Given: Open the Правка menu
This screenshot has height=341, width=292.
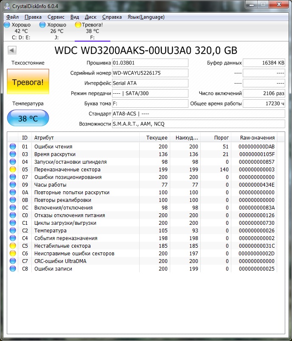Looking at the screenshot, I should pyautogui.click(x=33, y=17).
